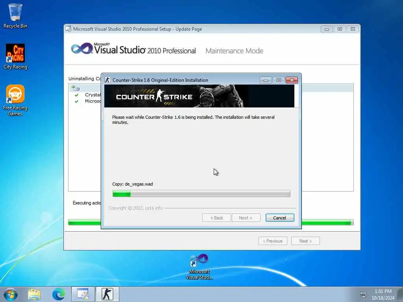Click the Visual Studio Setup title bar icon
403x302 pixels.
click(68, 29)
